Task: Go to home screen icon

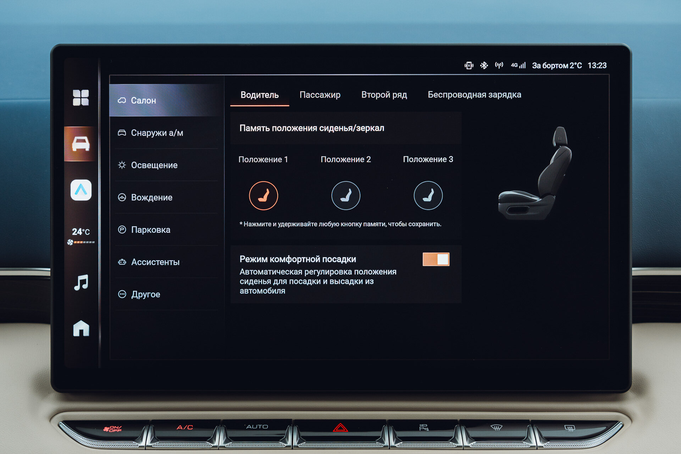Action: pyautogui.click(x=81, y=328)
